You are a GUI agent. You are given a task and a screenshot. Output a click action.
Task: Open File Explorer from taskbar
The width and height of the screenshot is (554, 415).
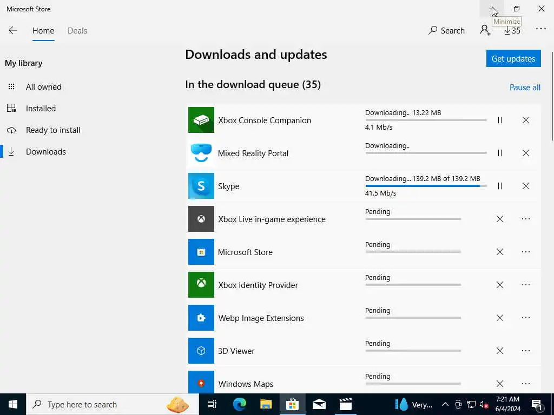[266, 404]
